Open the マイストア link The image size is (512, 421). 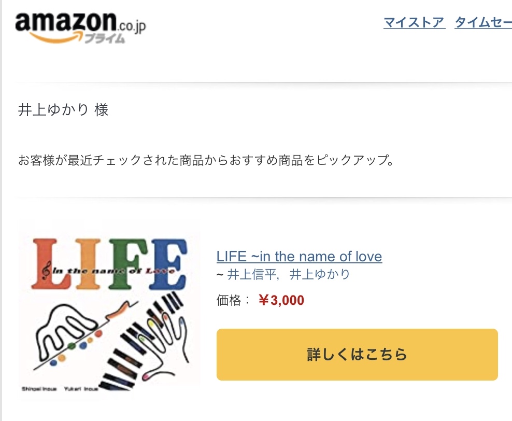[414, 22]
